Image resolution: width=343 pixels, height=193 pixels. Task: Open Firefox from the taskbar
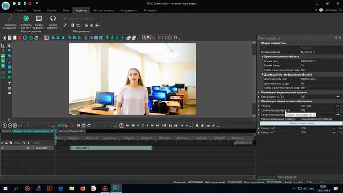83,188
